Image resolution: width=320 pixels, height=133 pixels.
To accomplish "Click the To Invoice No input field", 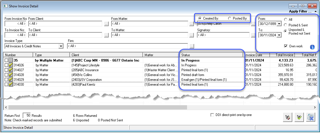I will tap(15, 35).
